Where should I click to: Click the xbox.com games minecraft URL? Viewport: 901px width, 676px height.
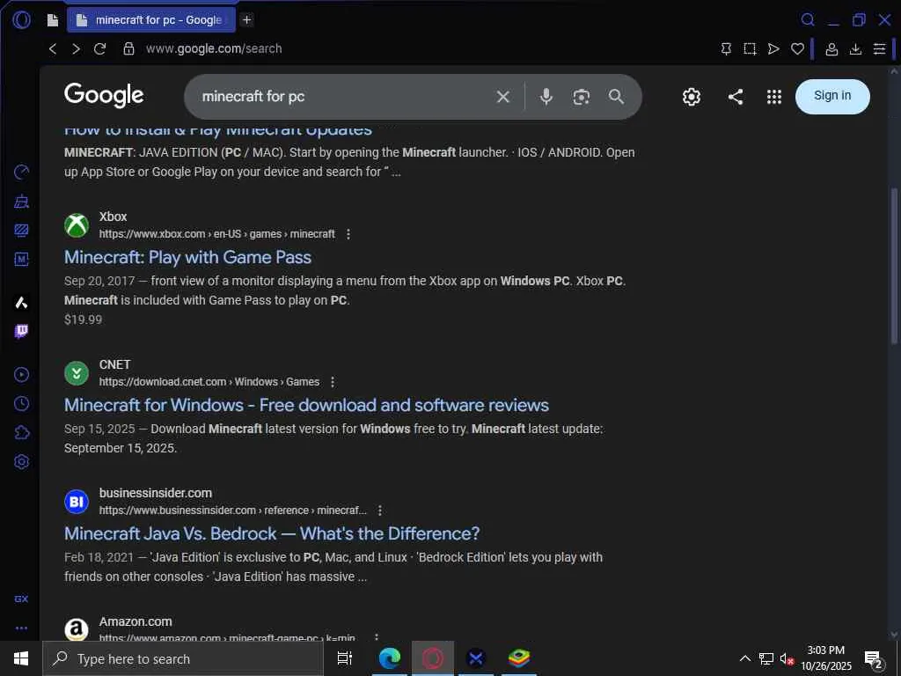tap(216, 234)
